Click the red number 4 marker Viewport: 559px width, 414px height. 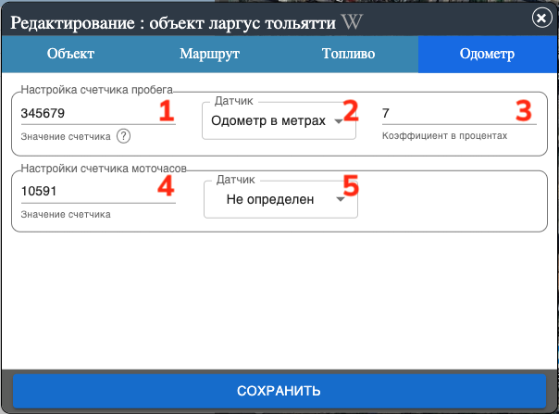coord(166,187)
